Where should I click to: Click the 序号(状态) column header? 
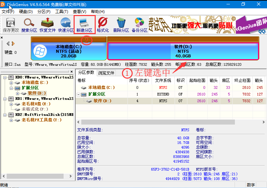tap(140, 80)
